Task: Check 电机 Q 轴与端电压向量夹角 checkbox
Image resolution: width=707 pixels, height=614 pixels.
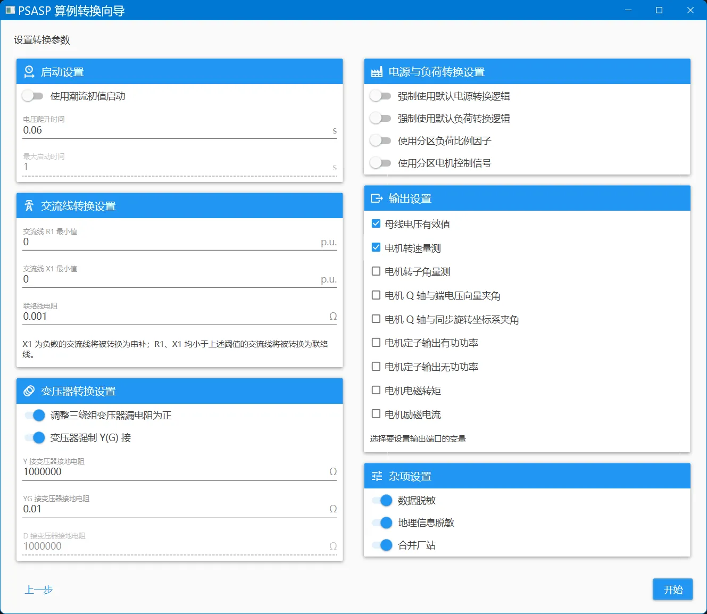Action: (376, 295)
